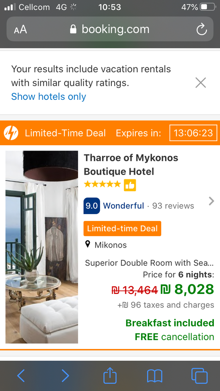This screenshot has height=391, width=220.
Task: Open the AA reader text options
Action: (x=20, y=30)
